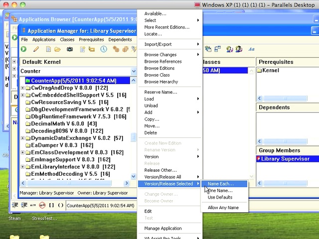This screenshot has height=239, width=319.
Task: Expand the EmClassDevelopment V 8.0.3 node
Action: [22, 152]
